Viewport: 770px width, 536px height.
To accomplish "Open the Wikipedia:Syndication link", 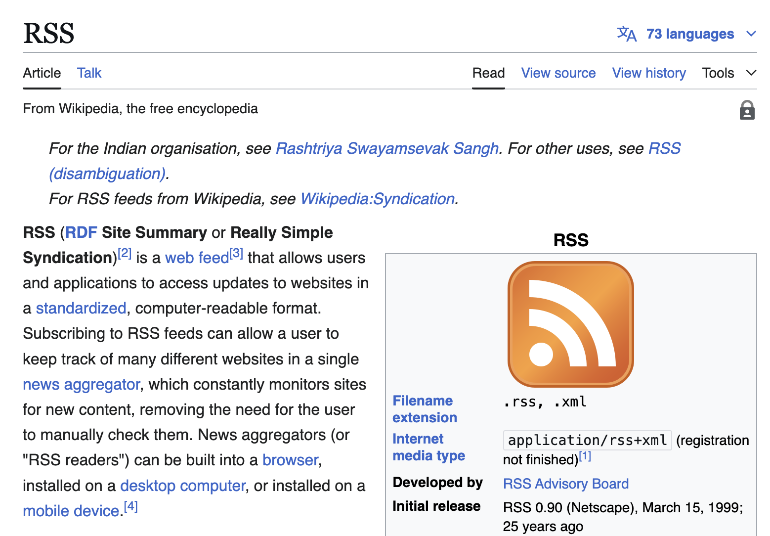I will point(378,199).
